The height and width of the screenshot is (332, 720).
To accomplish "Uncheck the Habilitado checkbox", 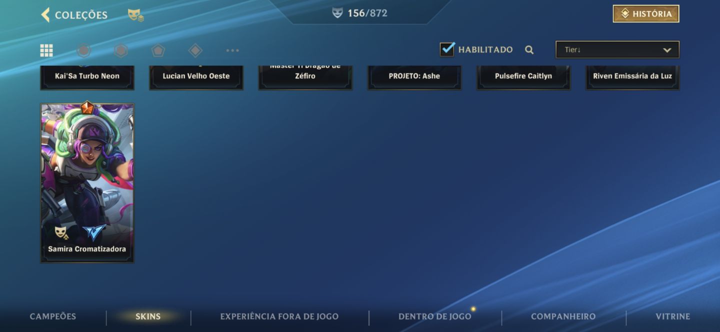I will [447, 49].
